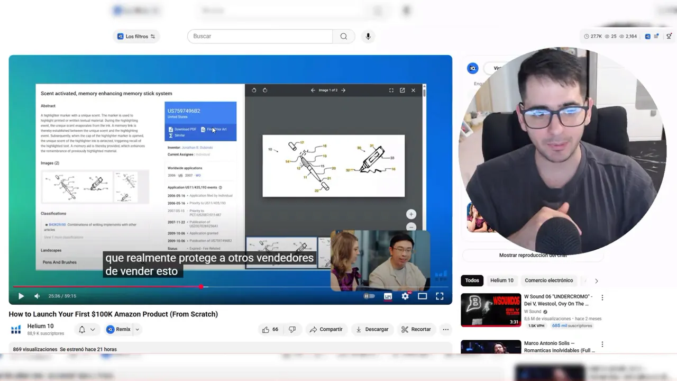
Task: Click the magnifier search button
Action: [344, 37]
